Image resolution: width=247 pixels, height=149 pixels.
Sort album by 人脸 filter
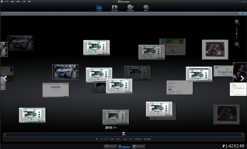coord(124,139)
